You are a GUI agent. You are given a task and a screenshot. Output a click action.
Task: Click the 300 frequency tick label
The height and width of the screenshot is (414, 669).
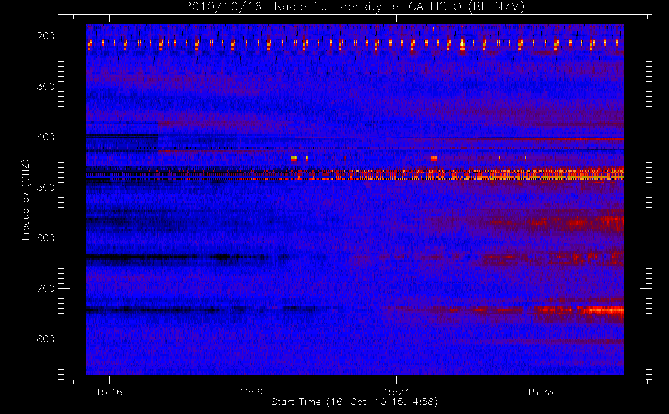[45, 87]
